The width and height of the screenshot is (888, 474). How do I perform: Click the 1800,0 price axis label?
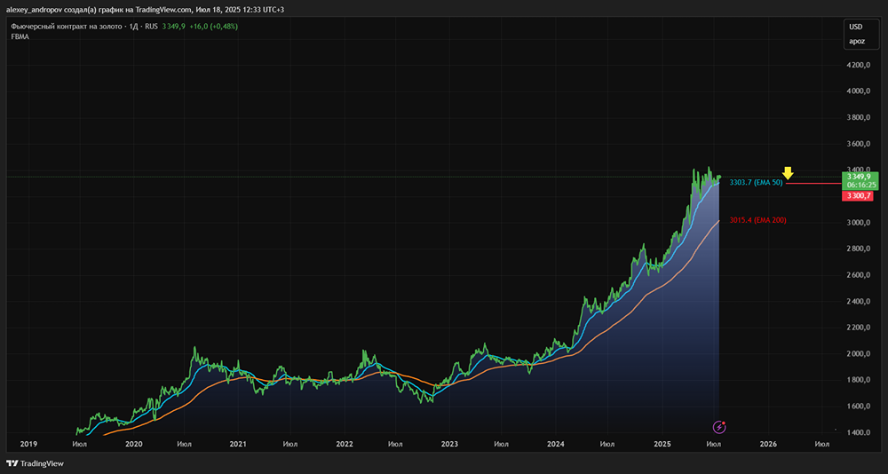pos(859,380)
